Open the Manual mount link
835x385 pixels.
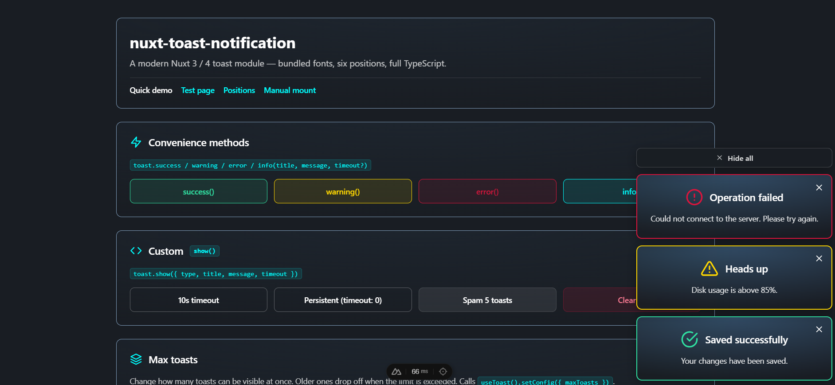[x=290, y=90]
